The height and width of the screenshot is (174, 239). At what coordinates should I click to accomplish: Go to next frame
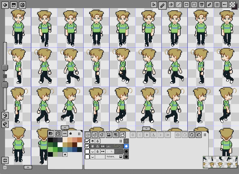point(160,135)
